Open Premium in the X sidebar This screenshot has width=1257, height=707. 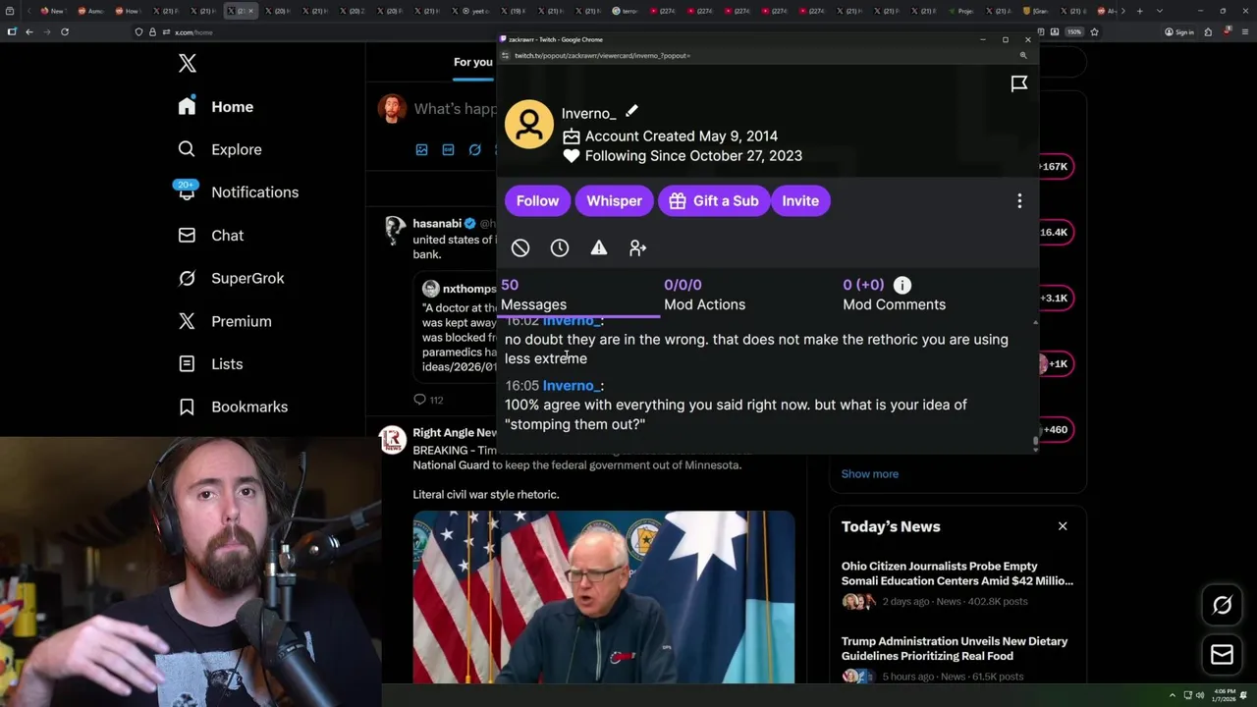(x=225, y=321)
